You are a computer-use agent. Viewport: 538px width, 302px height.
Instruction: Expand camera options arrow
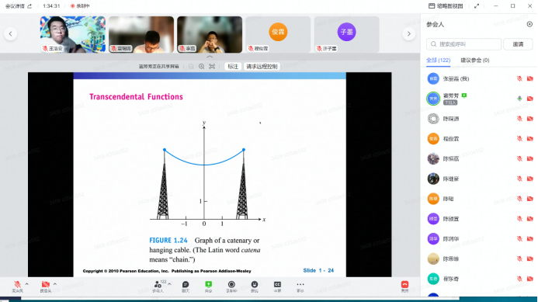point(55,284)
